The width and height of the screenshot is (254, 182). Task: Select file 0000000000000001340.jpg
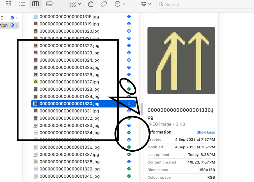tap(70, 176)
